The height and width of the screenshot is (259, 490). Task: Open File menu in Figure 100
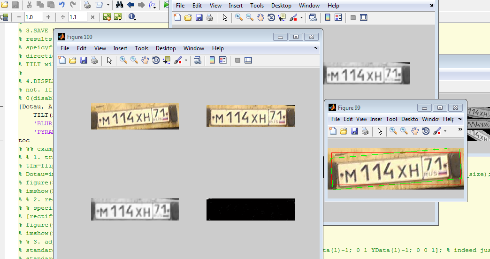tap(65, 48)
